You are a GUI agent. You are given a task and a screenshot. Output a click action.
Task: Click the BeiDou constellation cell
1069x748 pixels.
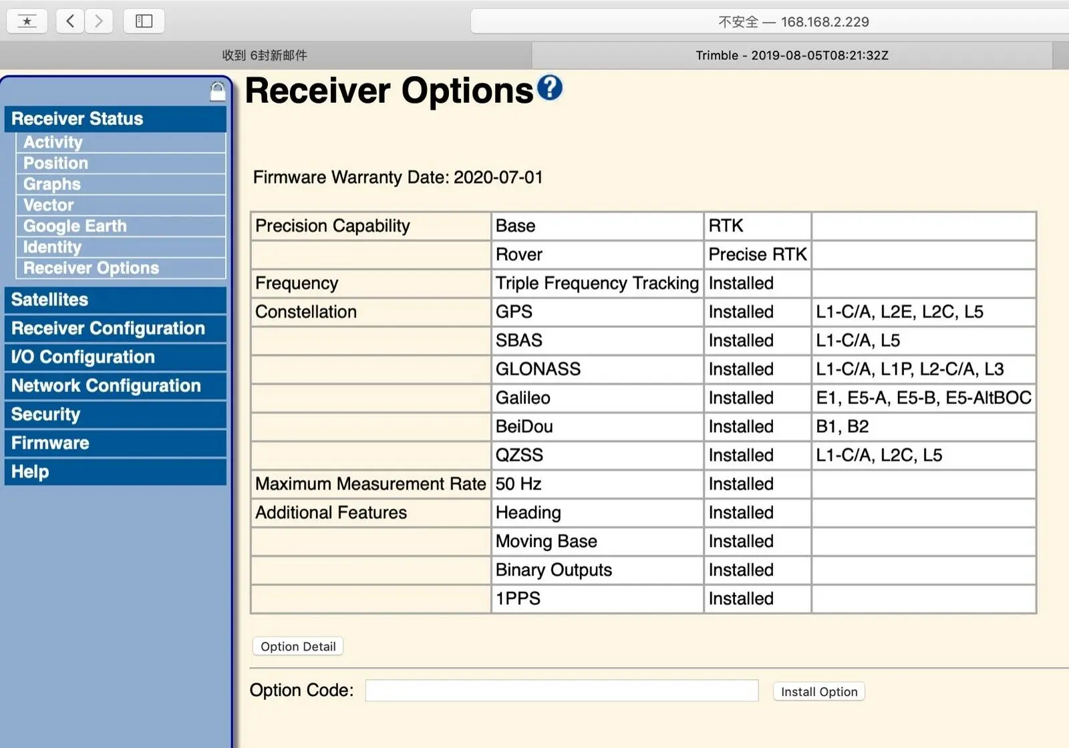pos(597,427)
